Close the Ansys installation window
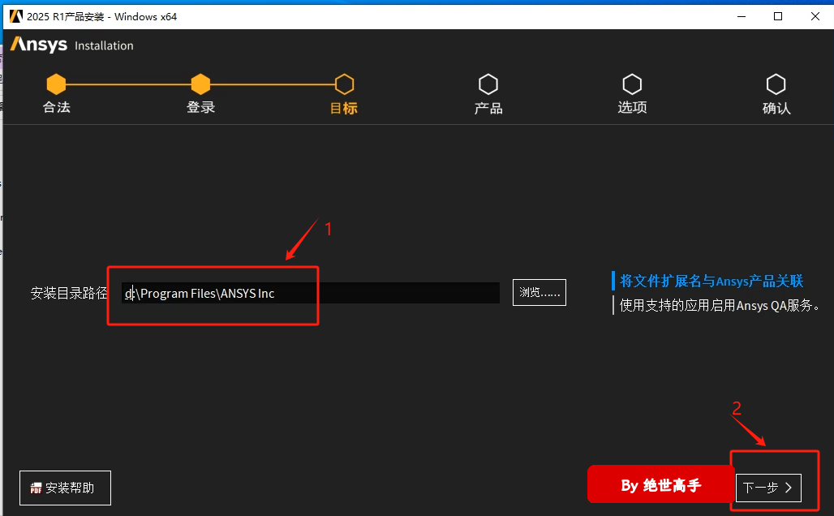Image resolution: width=834 pixels, height=516 pixels. pyautogui.click(x=815, y=16)
